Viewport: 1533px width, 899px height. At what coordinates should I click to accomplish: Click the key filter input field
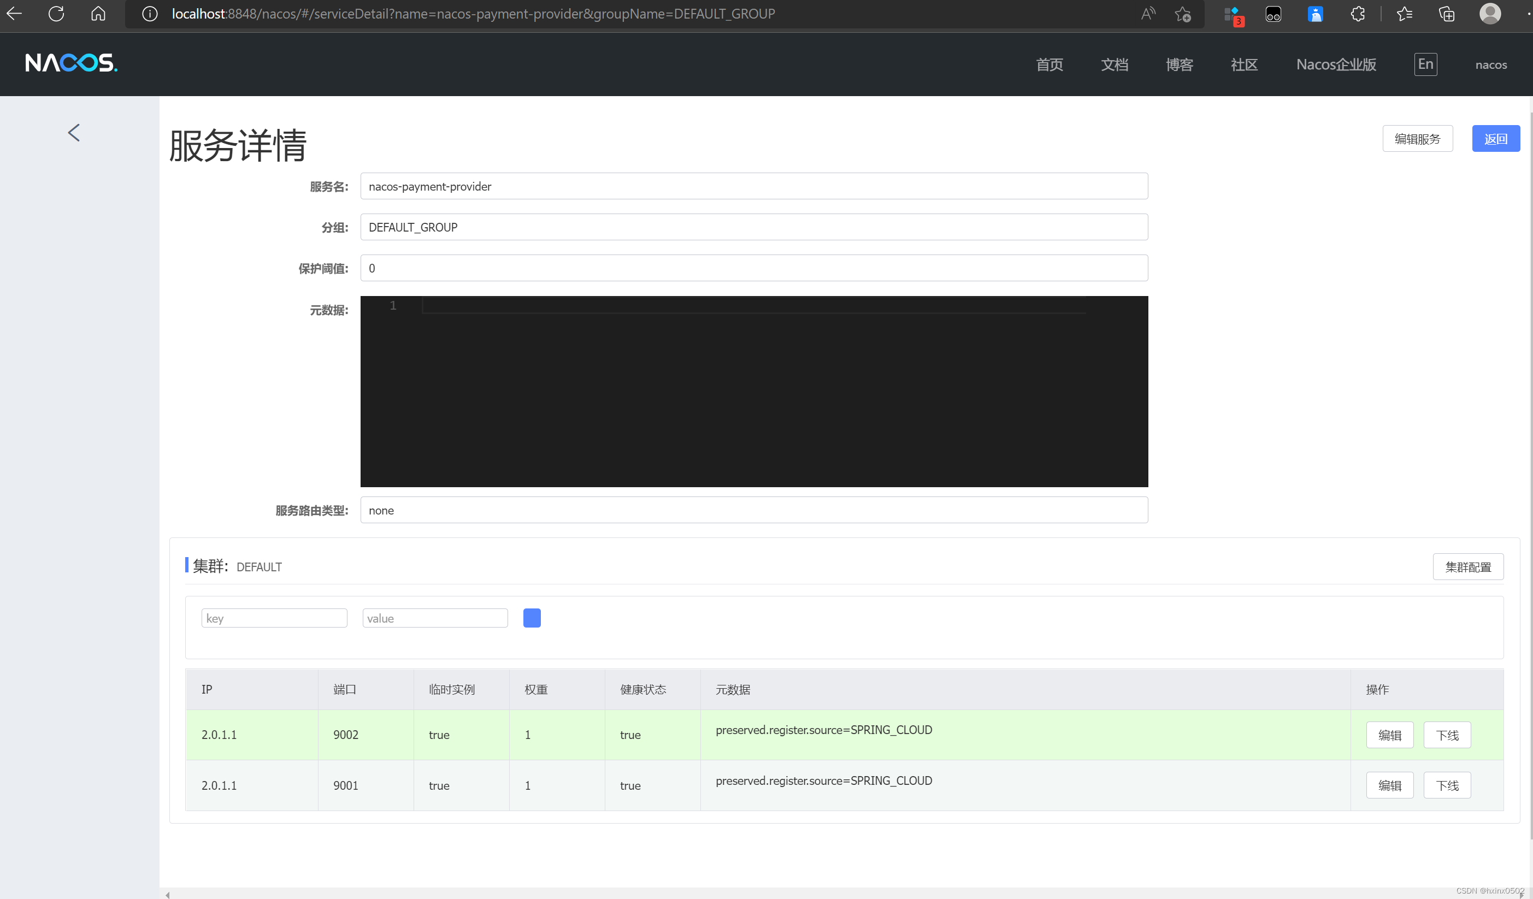click(274, 618)
